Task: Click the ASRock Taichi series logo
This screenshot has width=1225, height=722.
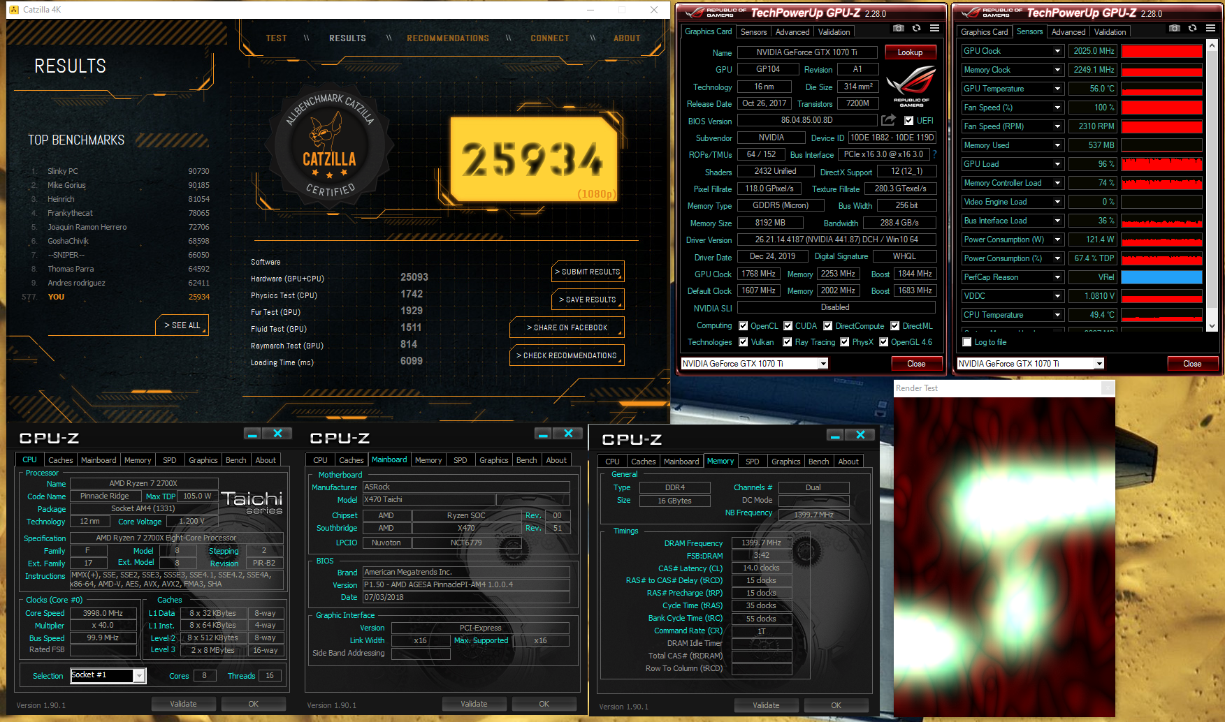Action: click(x=252, y=502)
